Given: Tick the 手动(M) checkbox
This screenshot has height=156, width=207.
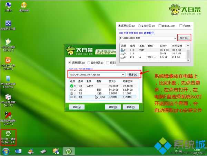Looking at the screenshot, I should [x=181, y=26].
